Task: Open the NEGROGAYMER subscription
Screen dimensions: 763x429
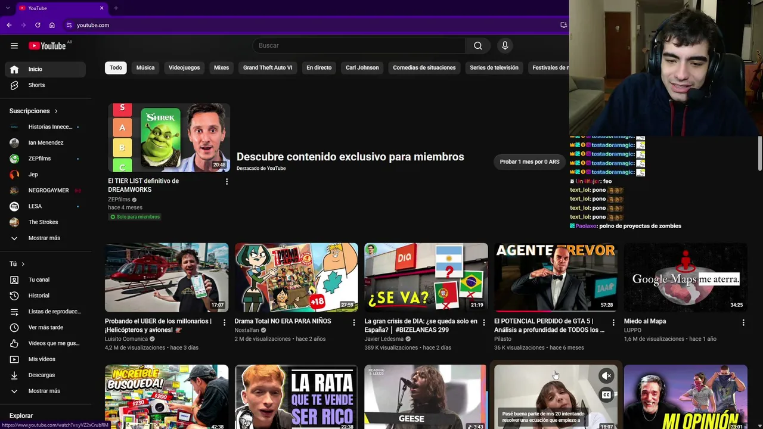Action: (x=45, y=190)
